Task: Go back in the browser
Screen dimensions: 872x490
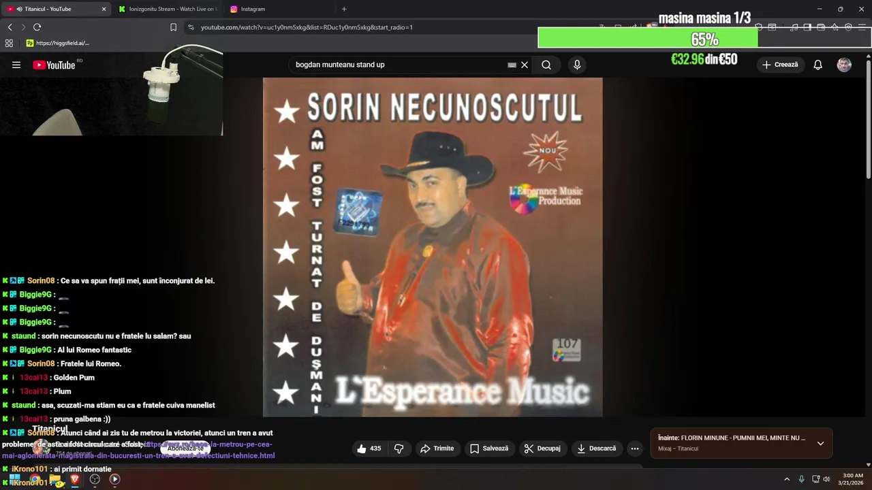Action: click(x=10, y=27)
